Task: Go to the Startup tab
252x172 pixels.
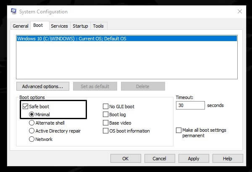Action: [80, 26]
